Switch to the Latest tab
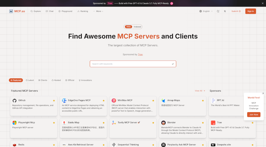This screenshot has width=266, height=147. (x=30, y=80)
